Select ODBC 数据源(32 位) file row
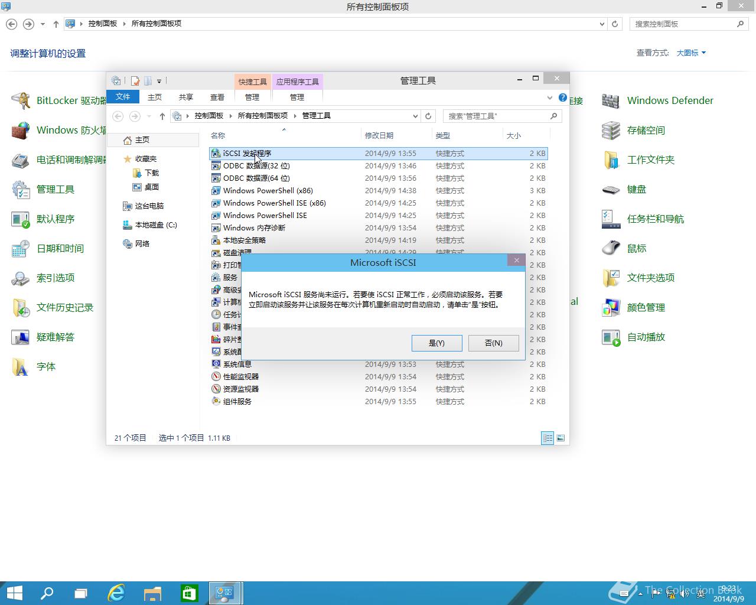756x605 pixels. coord(379,166)
